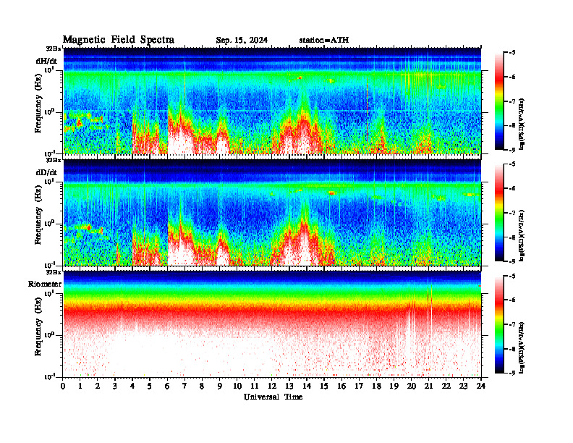
Task: Click the "-9" value on Riometer color scale
Action: [512, 373]
